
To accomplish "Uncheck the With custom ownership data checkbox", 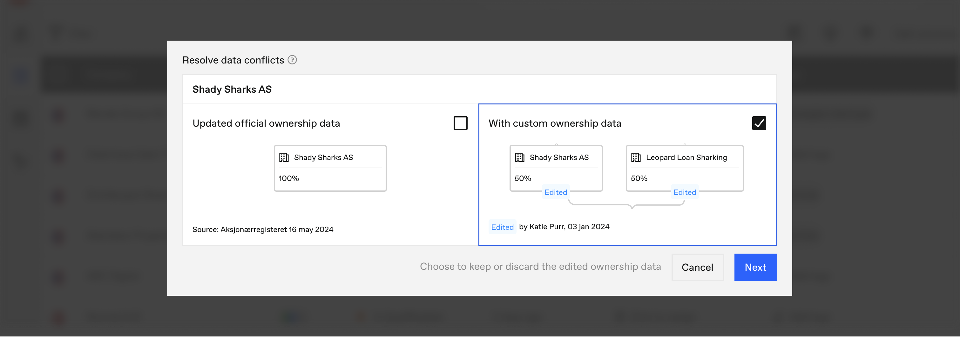I will 759,123.
